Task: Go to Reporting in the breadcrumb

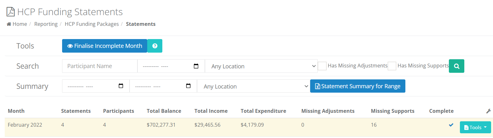Action: point(46,24)
